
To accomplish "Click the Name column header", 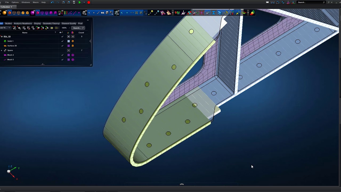I will [x=25, y=33].
